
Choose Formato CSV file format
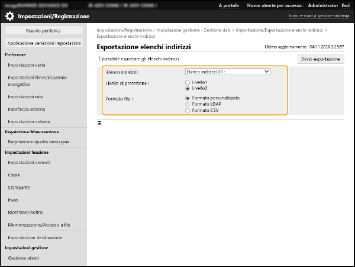(x=188, y=110)
